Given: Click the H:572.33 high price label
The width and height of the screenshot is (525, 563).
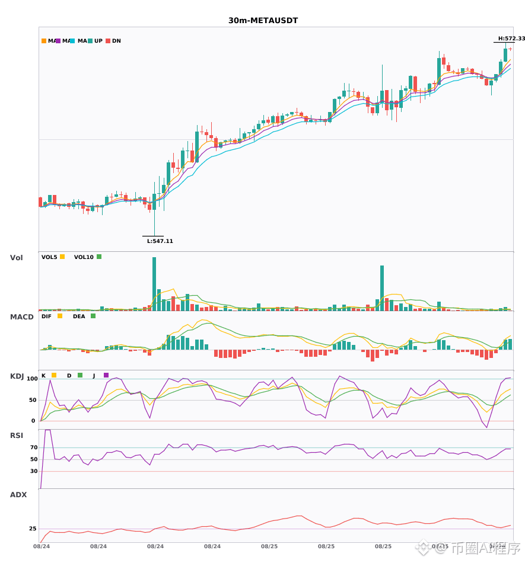Looking at the screenshot, I should tap(511, 39).
